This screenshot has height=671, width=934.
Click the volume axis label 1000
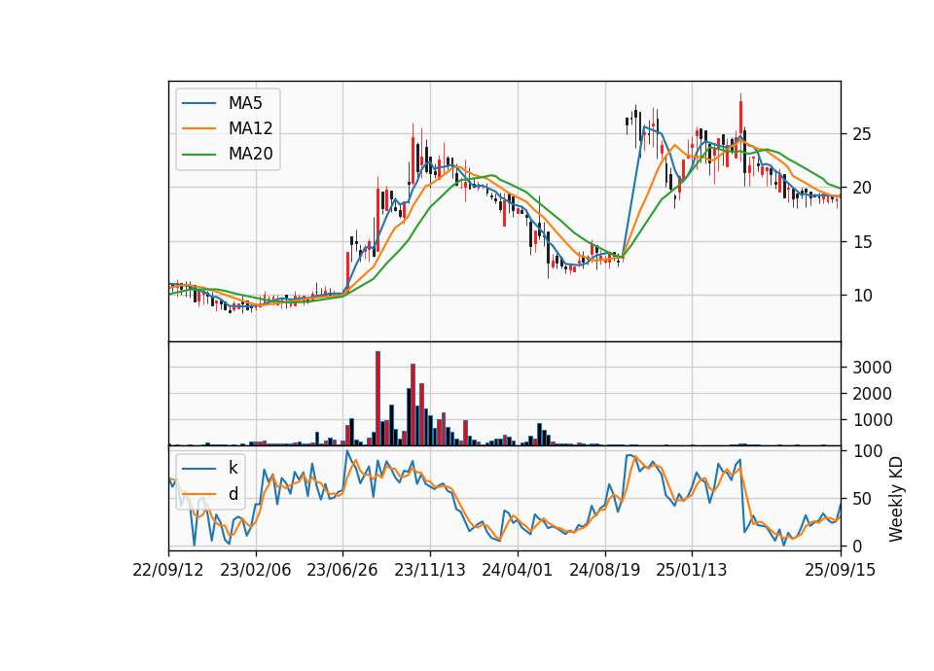tap(872, 420)
